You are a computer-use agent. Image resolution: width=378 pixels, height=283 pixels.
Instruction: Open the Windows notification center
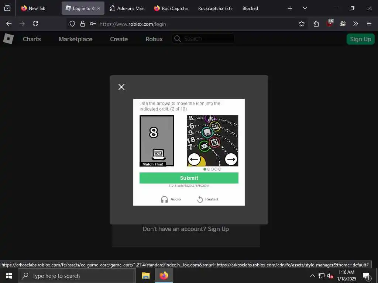pos(367,276)
